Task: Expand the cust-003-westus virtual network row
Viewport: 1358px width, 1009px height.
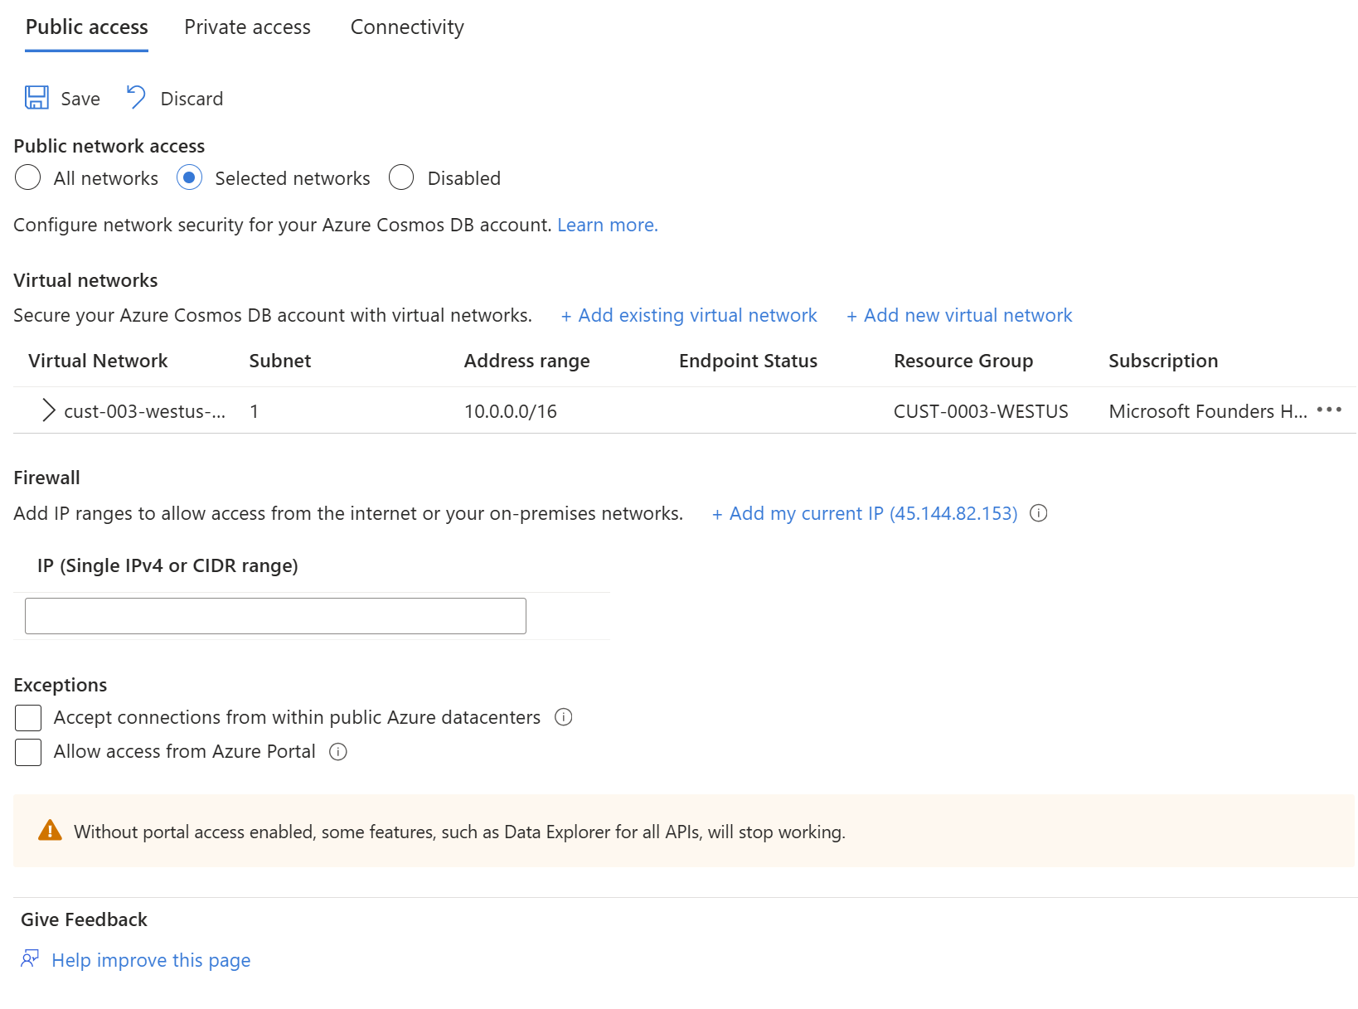Action: 49,410
